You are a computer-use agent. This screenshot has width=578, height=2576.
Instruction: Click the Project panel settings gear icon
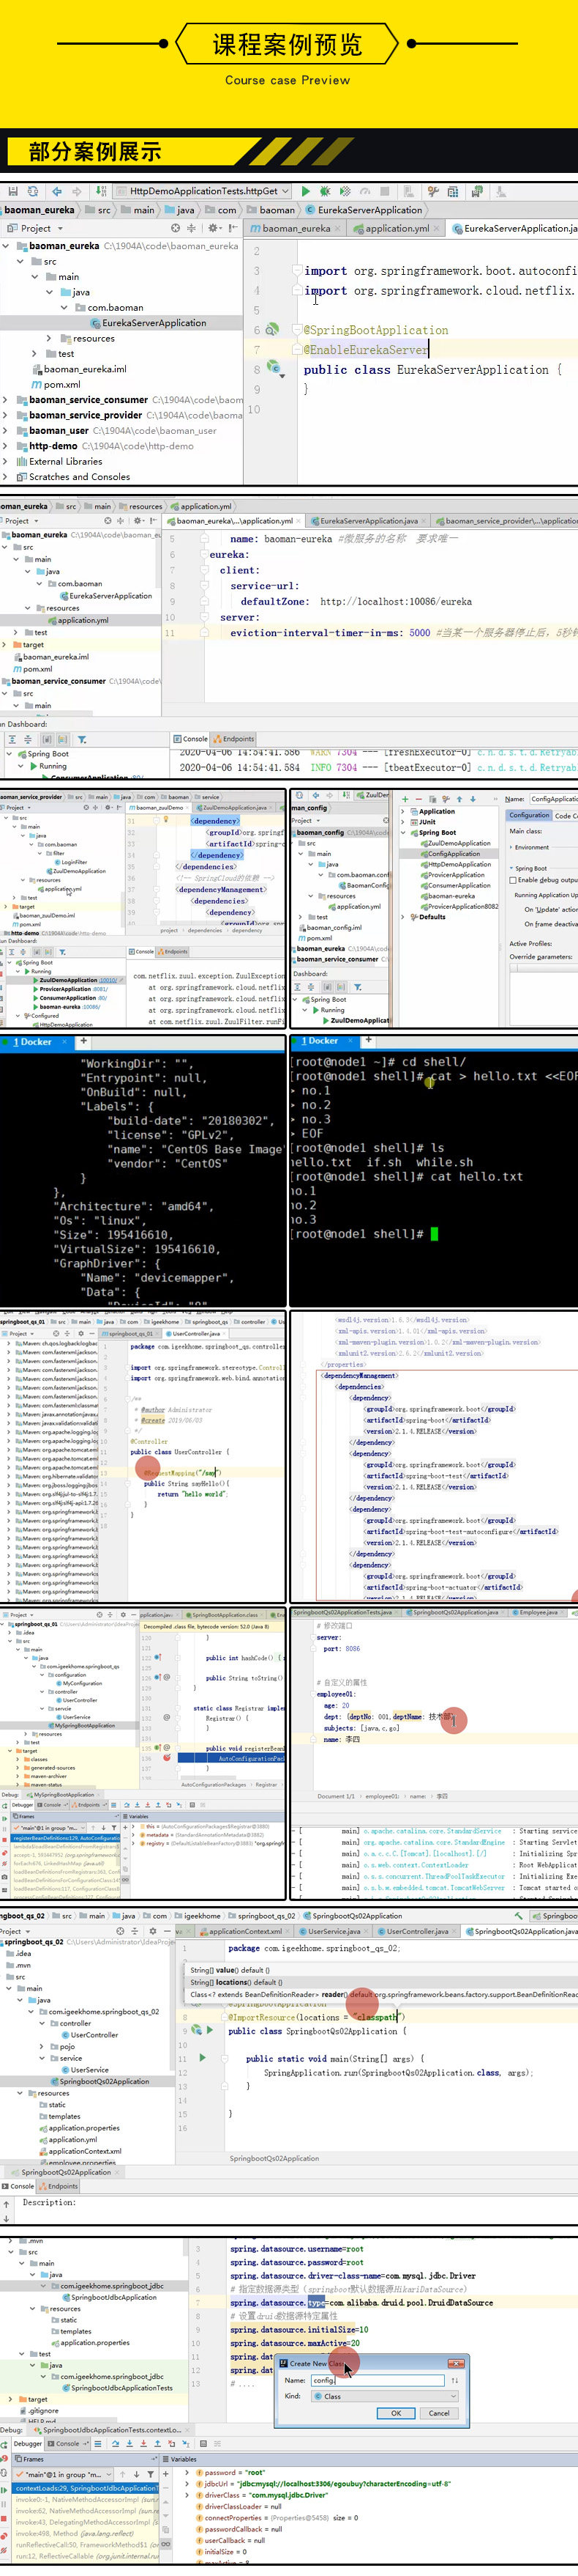tap(213, 228)
